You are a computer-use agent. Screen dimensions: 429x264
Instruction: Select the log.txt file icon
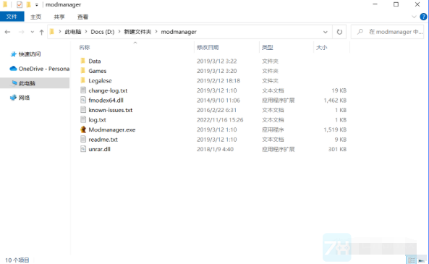[x=83, y=119]
